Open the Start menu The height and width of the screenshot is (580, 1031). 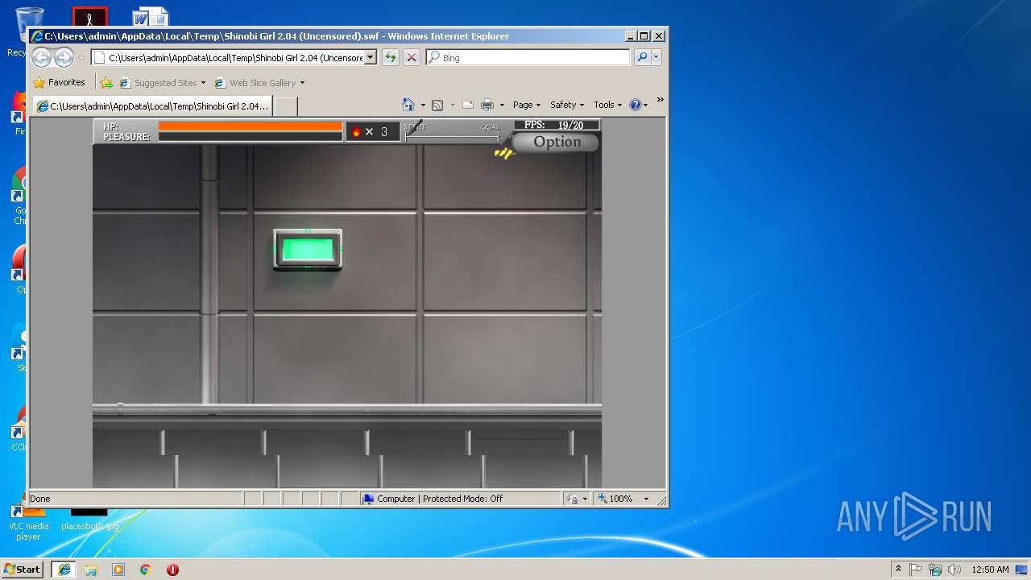point(22,569)
